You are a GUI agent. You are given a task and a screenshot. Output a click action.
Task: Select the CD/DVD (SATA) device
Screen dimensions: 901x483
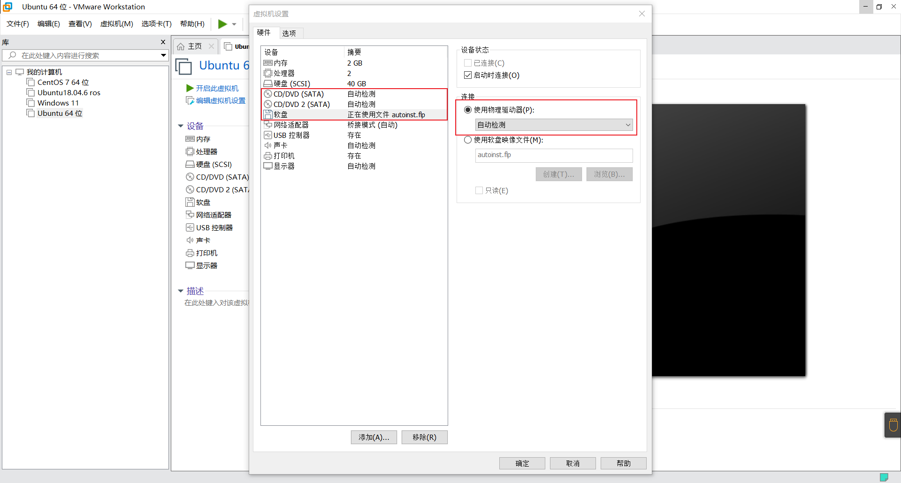[298, 94]
